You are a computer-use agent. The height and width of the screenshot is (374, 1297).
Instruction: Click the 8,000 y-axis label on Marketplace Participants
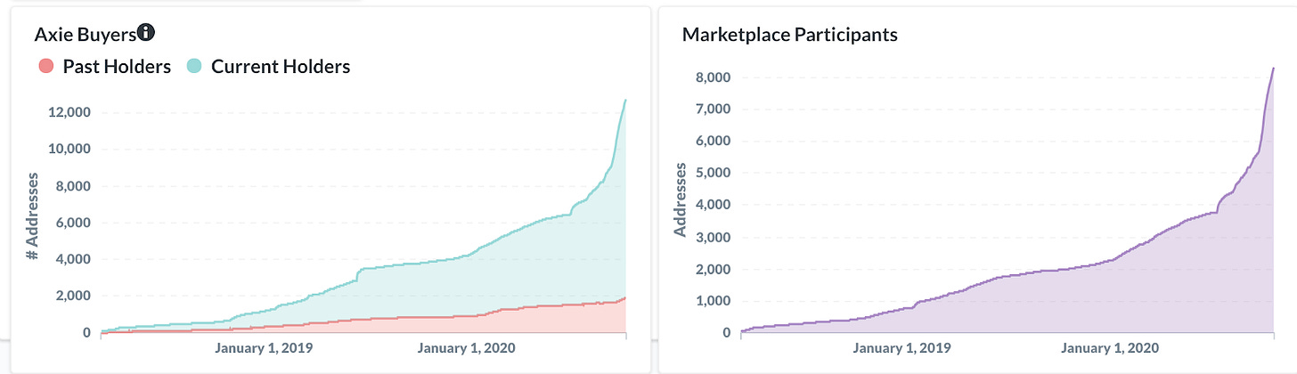712,77
